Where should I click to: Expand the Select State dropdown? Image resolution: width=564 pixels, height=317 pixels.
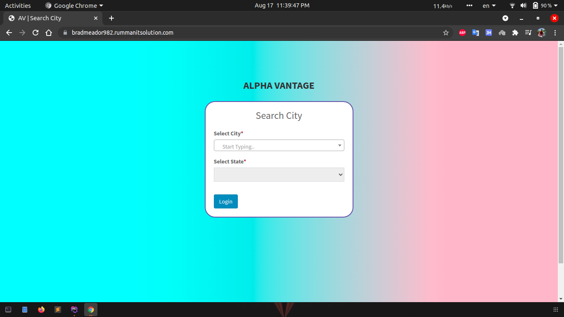click(279, 175)
